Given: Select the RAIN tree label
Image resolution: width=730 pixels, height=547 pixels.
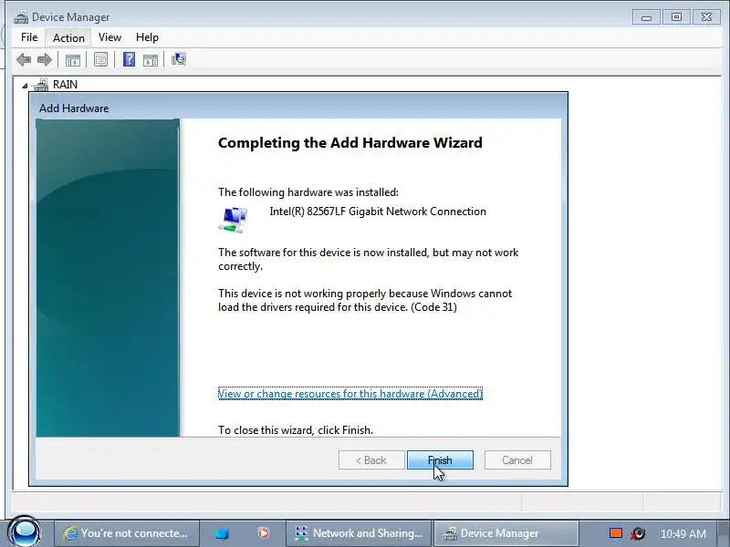Looking at the screenshot, I should click(x=65, y=85).
